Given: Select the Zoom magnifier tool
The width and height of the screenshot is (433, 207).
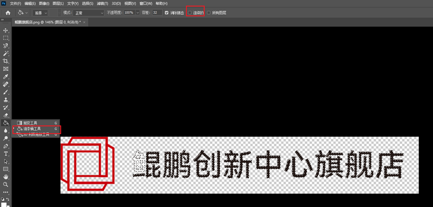Looking at the screenshot, I should click(6, 184).
